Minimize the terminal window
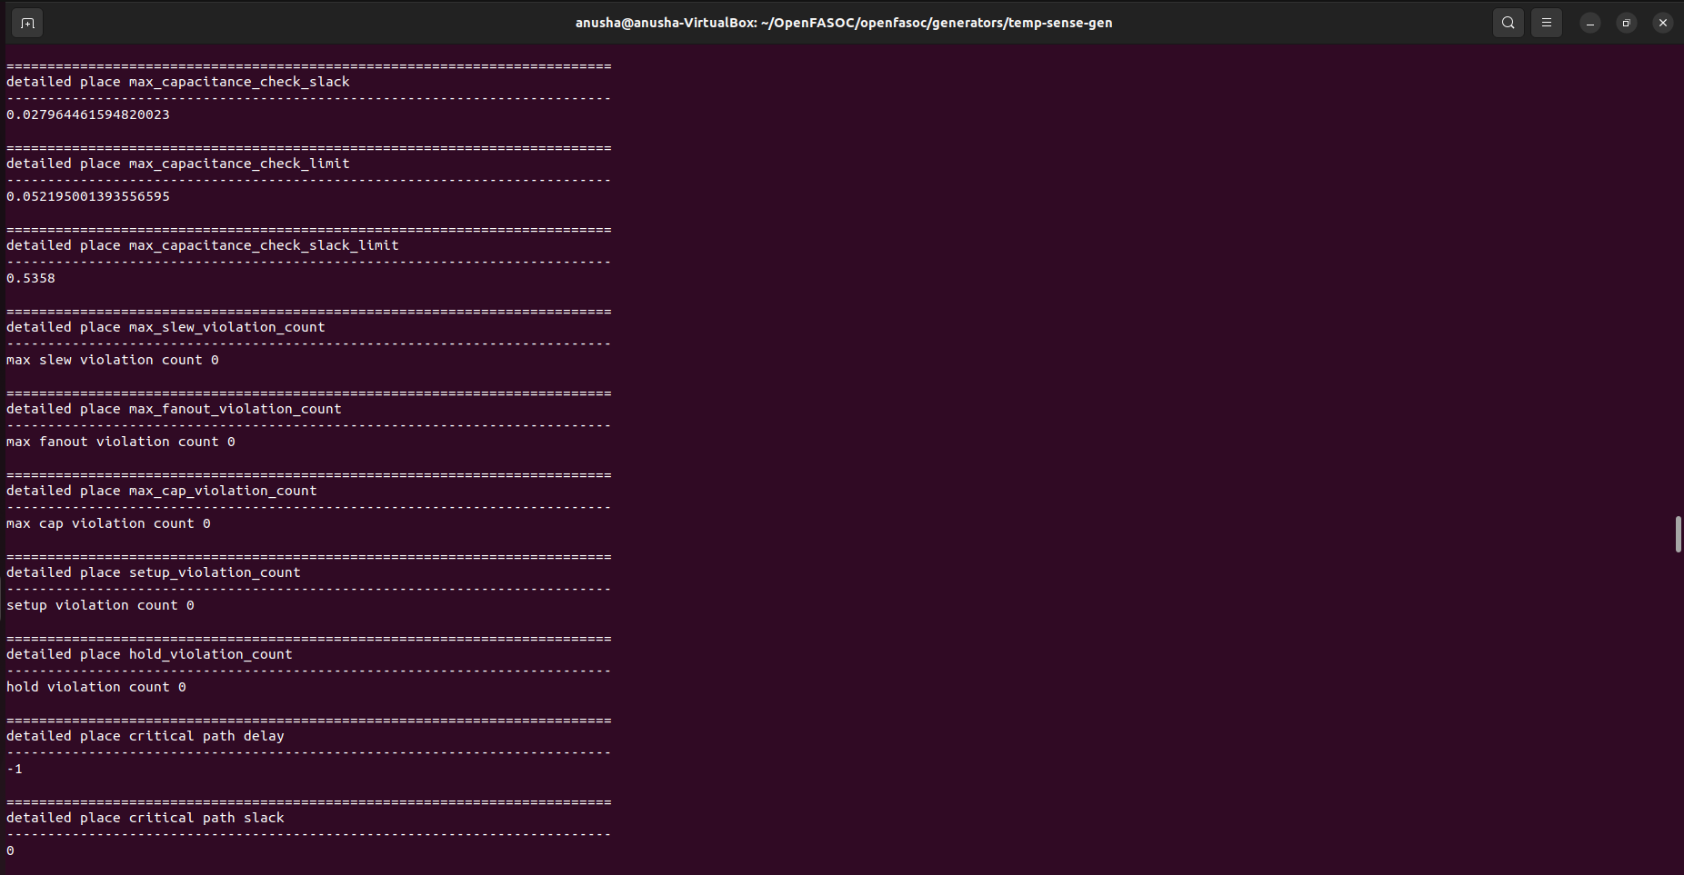Viewport: 1684px width, 875px height. [x=1588, y=23]
